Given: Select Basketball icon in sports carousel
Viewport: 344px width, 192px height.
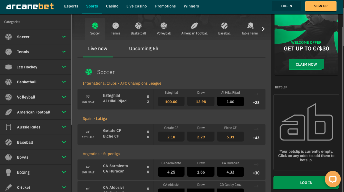Looking at the screenshot, I should [138, 26].
